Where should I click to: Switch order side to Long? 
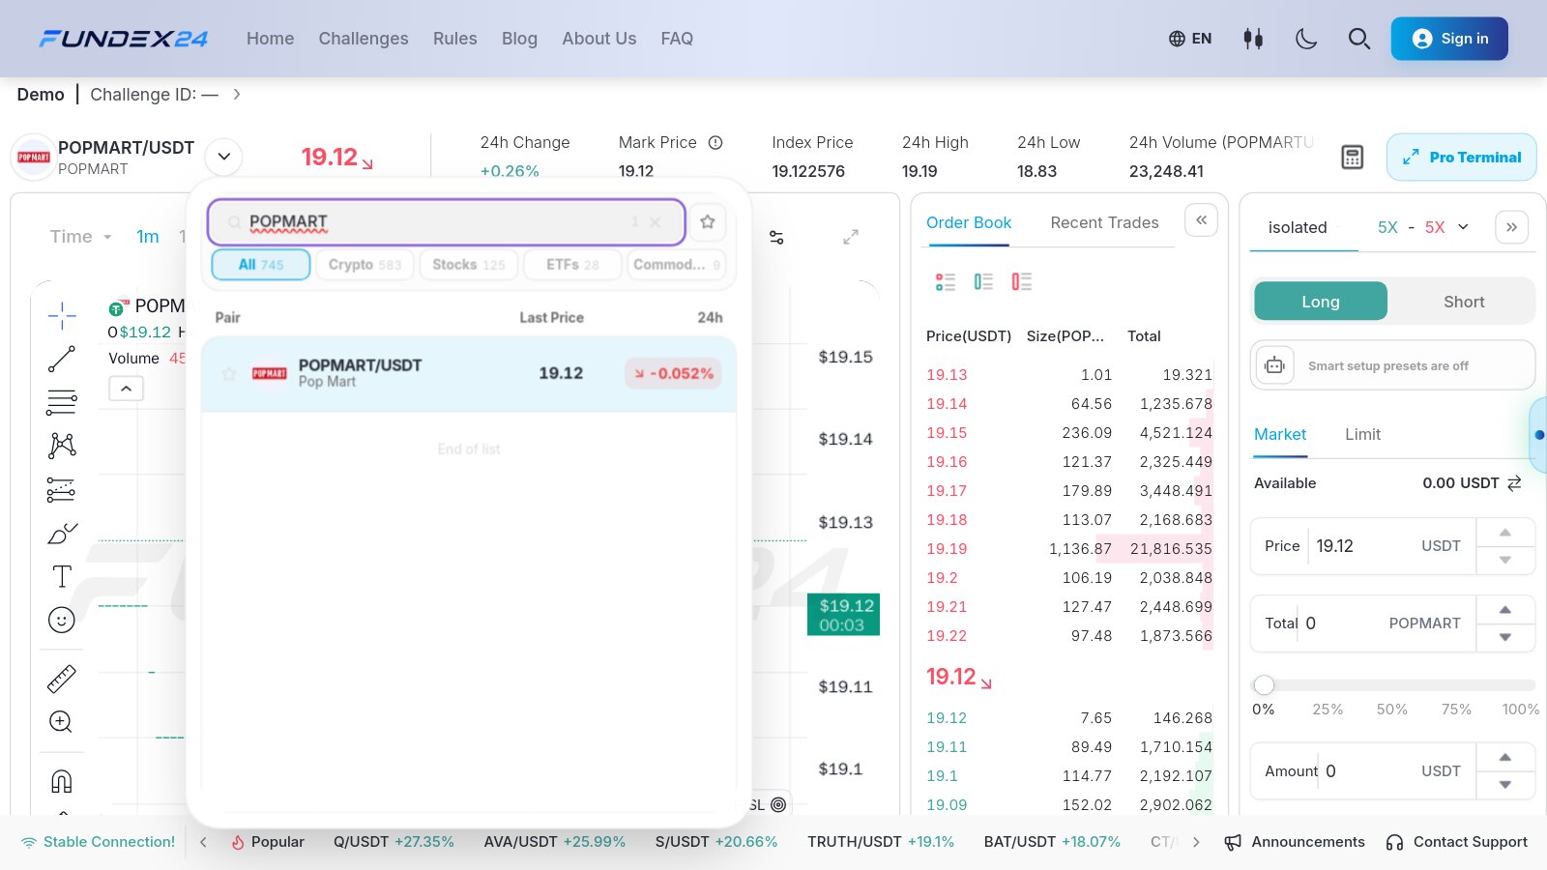pos(1321,302)
